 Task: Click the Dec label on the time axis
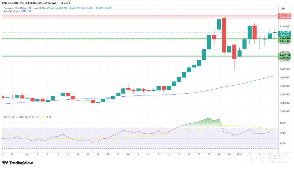point(128,154)
